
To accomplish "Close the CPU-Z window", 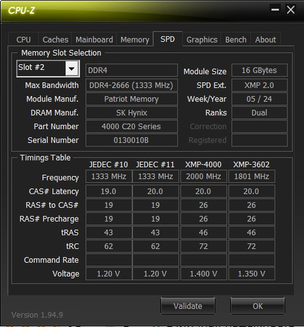I will 291,10.
